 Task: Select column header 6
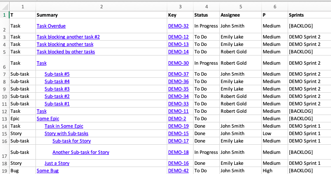click(x=275, y=7)
